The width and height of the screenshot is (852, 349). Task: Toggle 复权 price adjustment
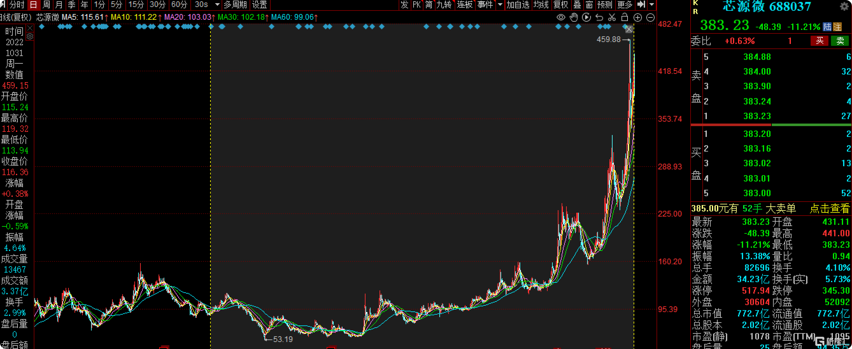[561, 5]
